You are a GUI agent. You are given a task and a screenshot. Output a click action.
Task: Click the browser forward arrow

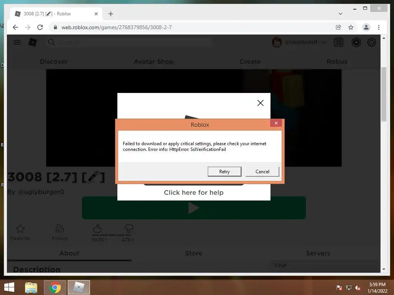pyautogui.click(x=28, y=27)
